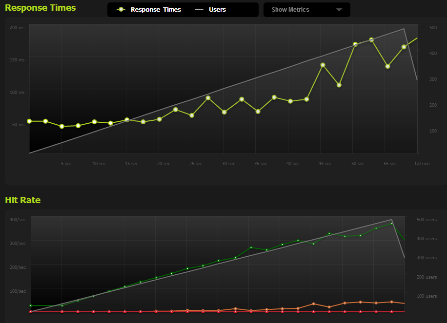Image resolution: width=447 pixels, height=323 pixels.
Task: Click the 100 users axis label
Action: pyautogui.click(x=427, y=296)
